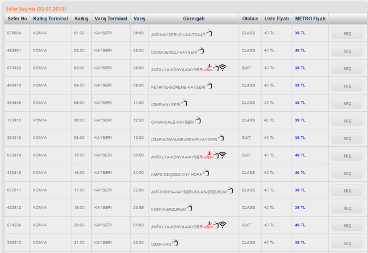
Task: Select trip 354219 with SEÇ
Action: pos(347,138)
